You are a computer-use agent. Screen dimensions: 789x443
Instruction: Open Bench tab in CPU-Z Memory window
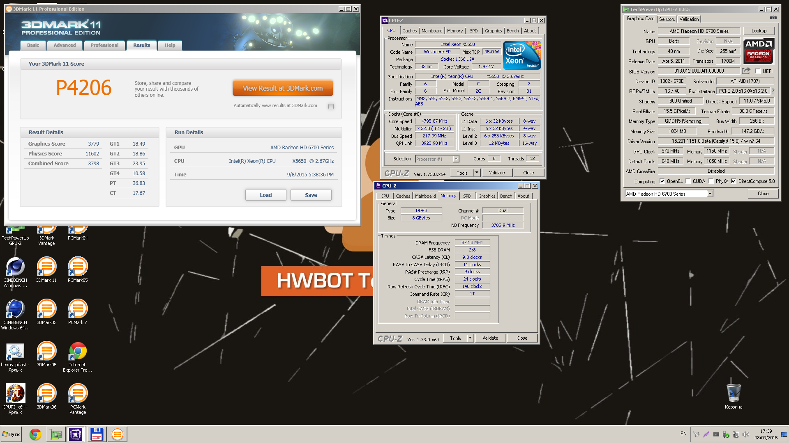click(x=506, y=196)
